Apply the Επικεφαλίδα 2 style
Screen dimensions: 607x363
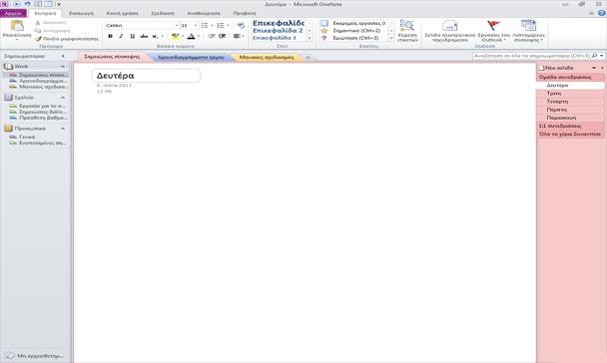pyautogui.click(x=278, y=31)
